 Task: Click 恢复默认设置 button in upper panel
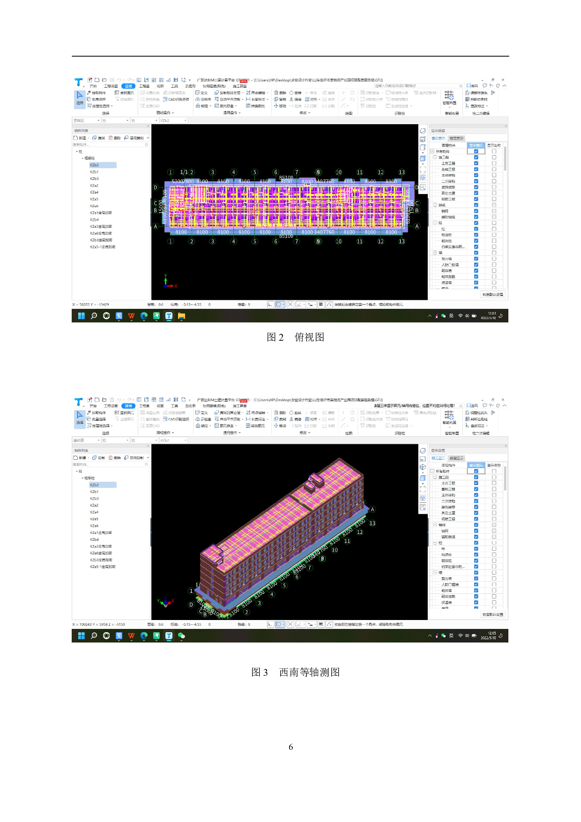click(493, 295)
